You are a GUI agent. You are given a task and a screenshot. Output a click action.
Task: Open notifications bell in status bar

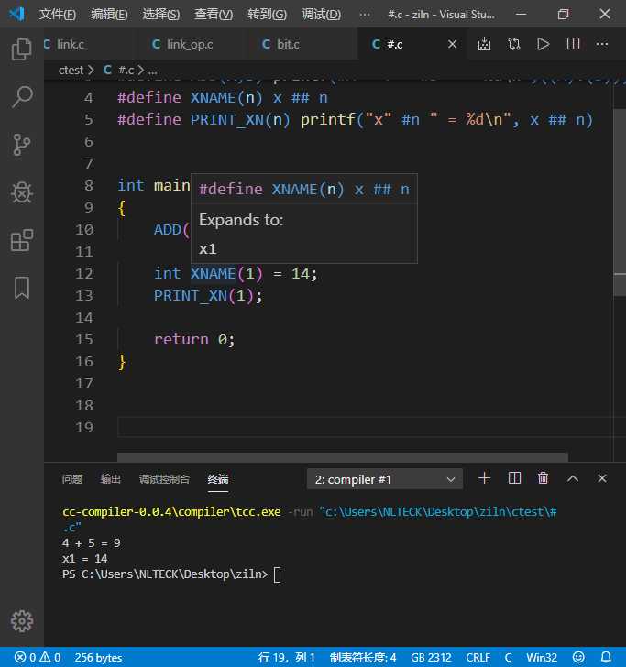click(x=607, y=658)
